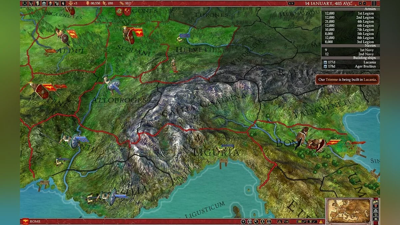Screen dimensions: 400x225
Task: Open the temple building icon in top bar
Action: coord(43,3)
